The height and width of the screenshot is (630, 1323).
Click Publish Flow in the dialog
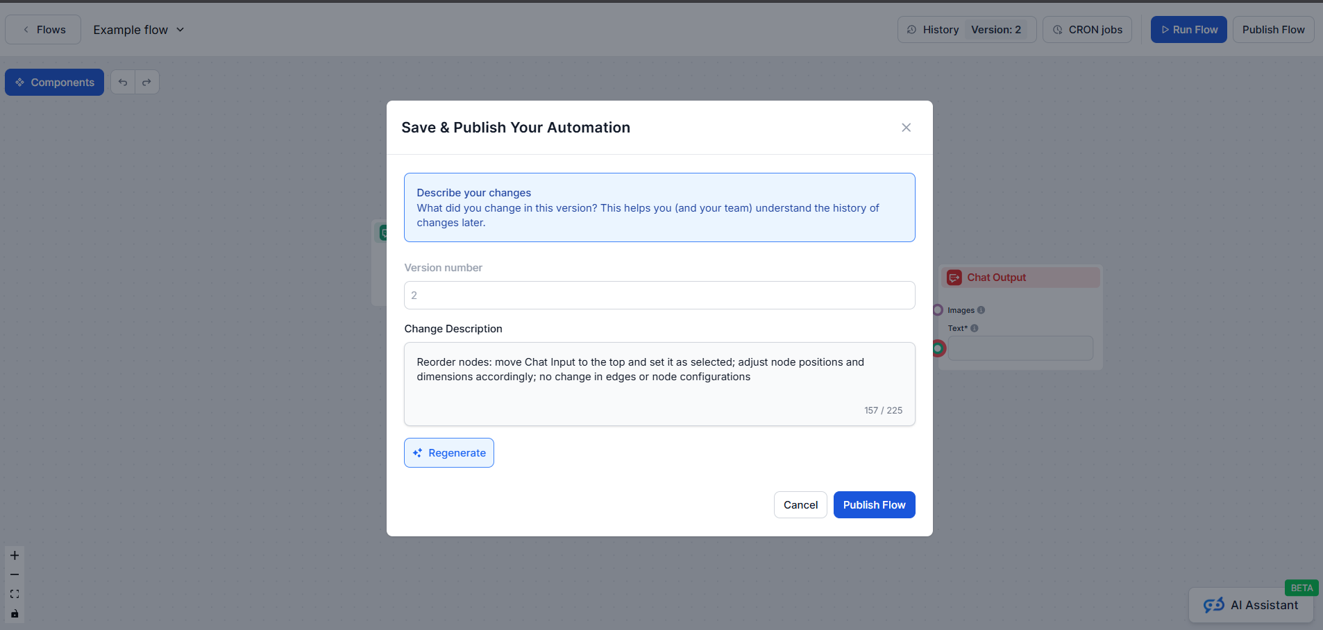coord(873,504)
